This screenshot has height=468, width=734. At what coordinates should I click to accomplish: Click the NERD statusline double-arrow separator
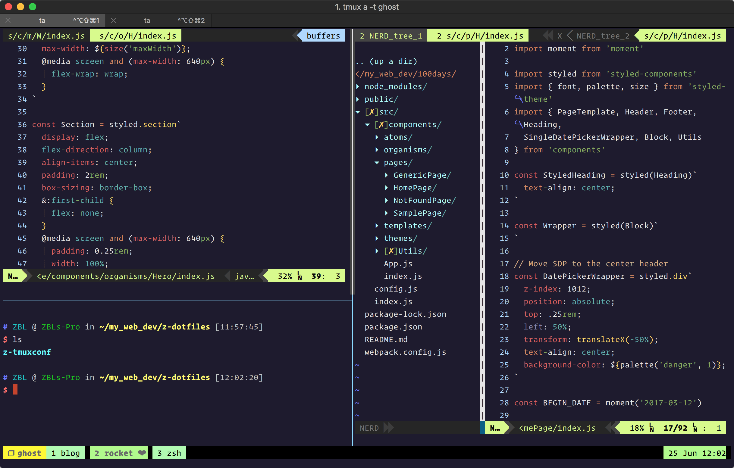pos(388,427)
